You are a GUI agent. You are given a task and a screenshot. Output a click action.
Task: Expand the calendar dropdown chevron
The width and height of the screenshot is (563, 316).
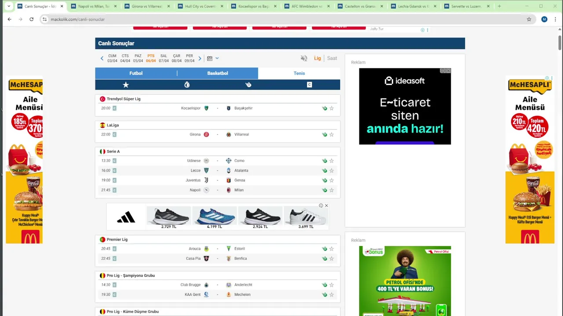(x=217, y=58)
